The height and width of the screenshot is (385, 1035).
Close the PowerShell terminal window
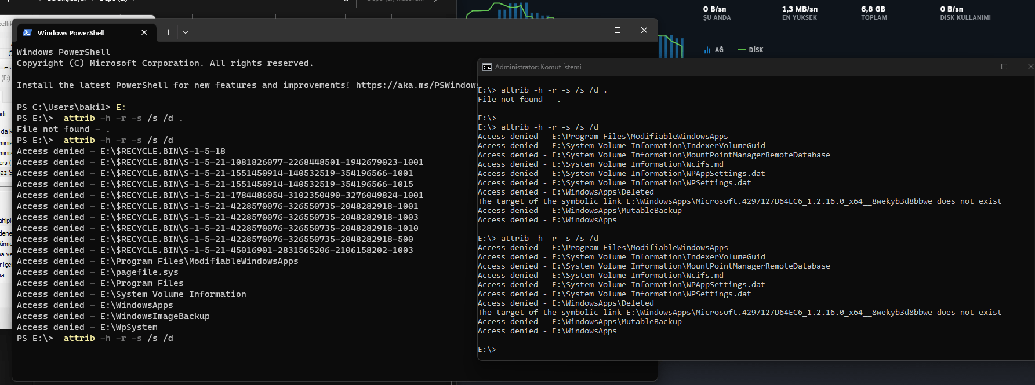(644, 30)
